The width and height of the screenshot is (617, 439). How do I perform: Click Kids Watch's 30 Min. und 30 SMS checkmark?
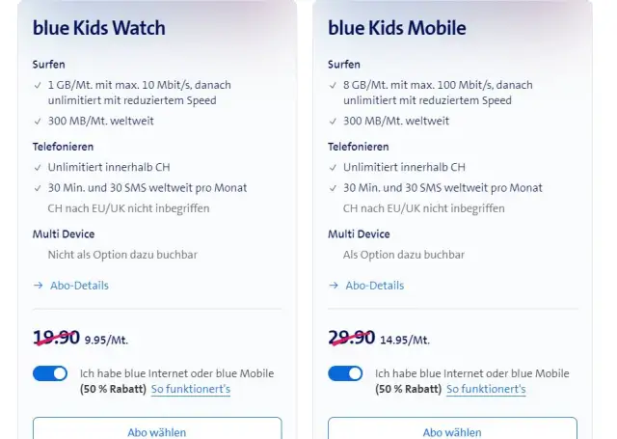tap(38, 187)
